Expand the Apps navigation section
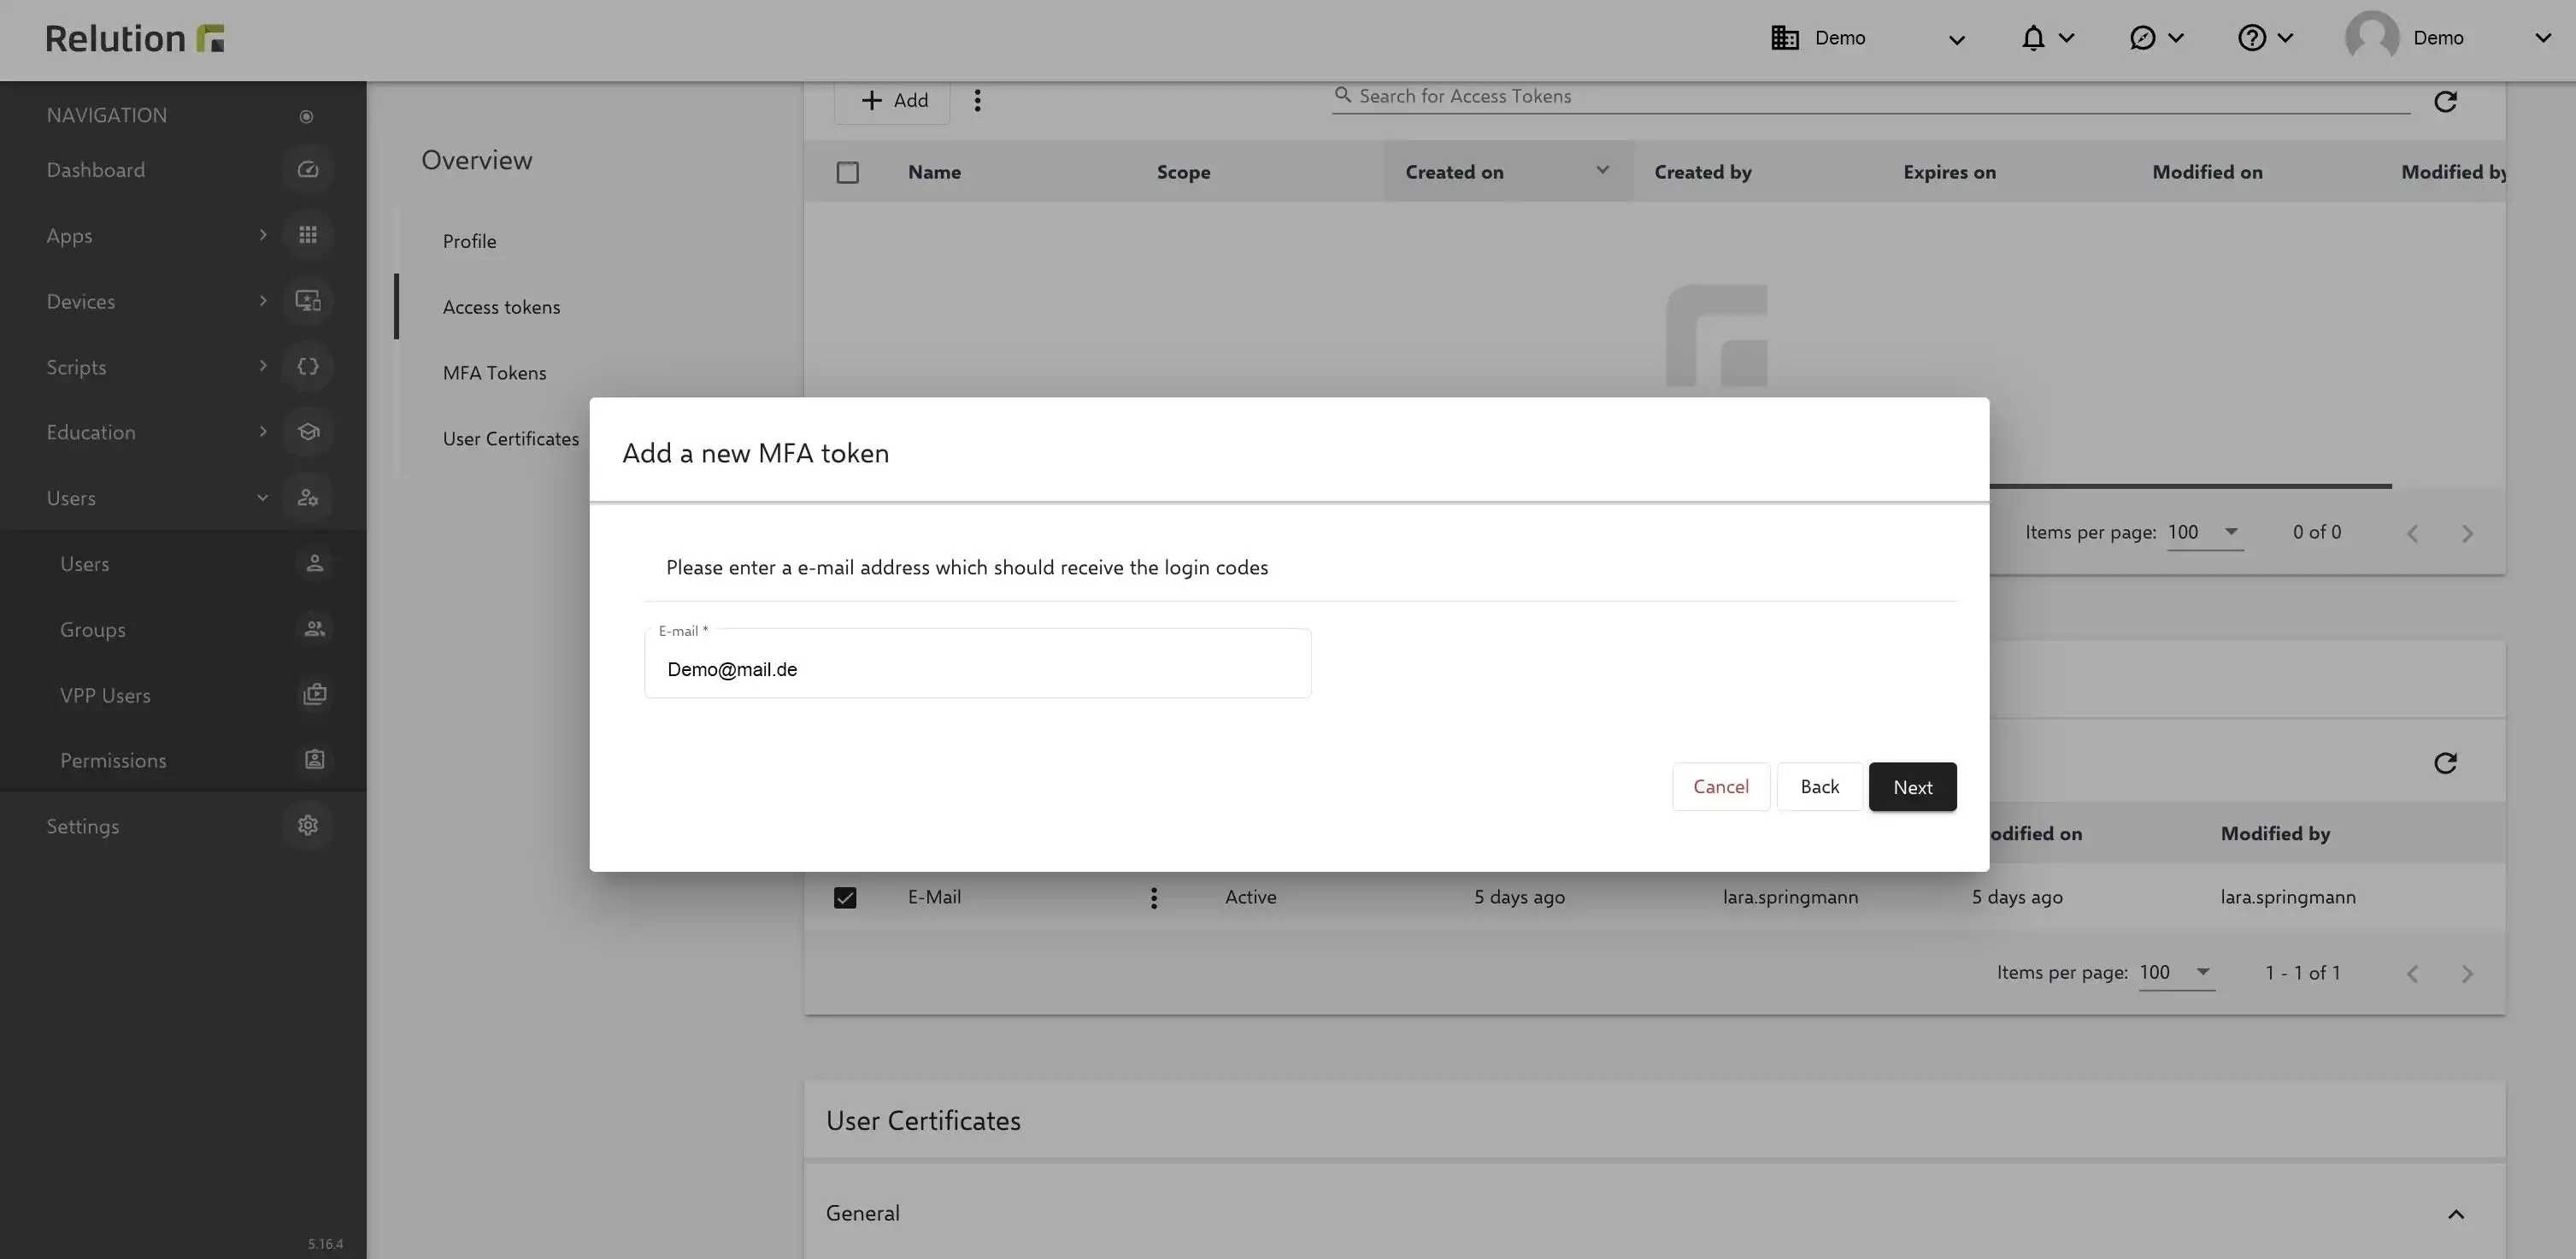The image size is (2576, 1259). pos(262,235)
